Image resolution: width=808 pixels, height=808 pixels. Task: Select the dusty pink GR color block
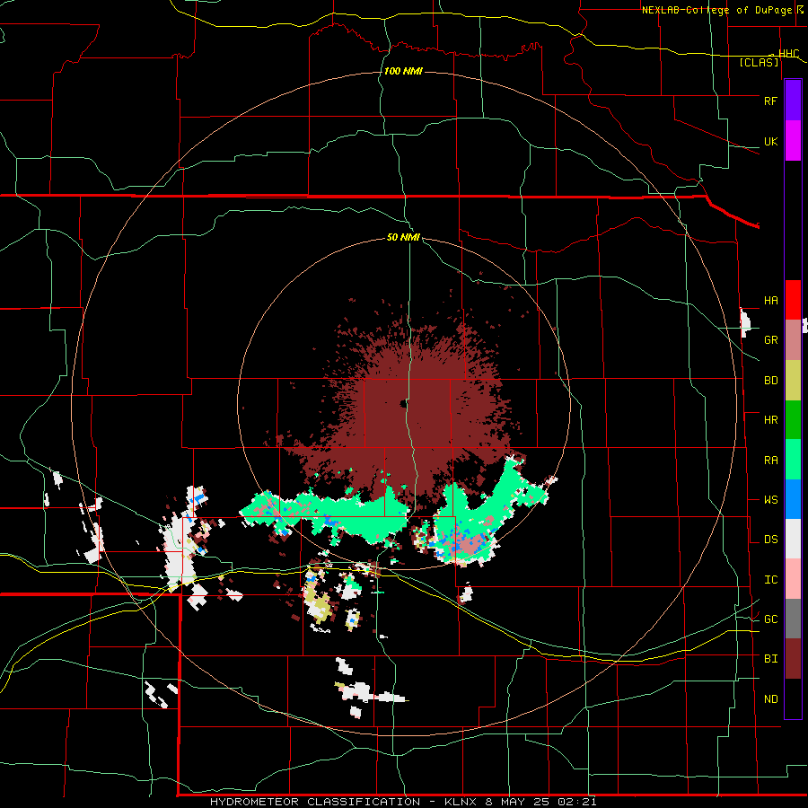(x=793, y=340)
